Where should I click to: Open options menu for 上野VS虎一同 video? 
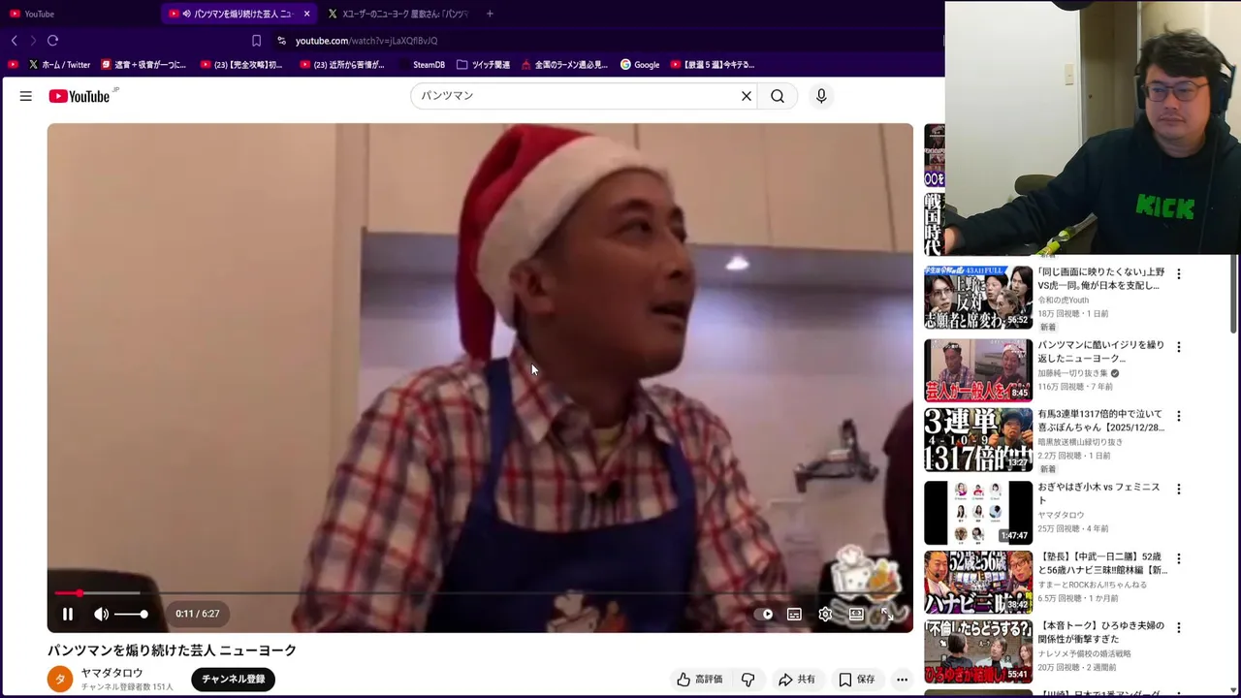(x=1179, y=274)
